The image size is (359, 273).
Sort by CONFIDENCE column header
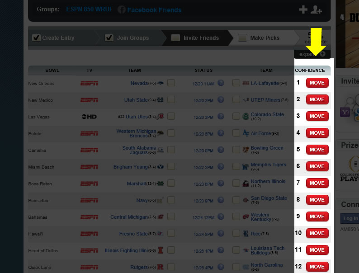coord(310,70)
